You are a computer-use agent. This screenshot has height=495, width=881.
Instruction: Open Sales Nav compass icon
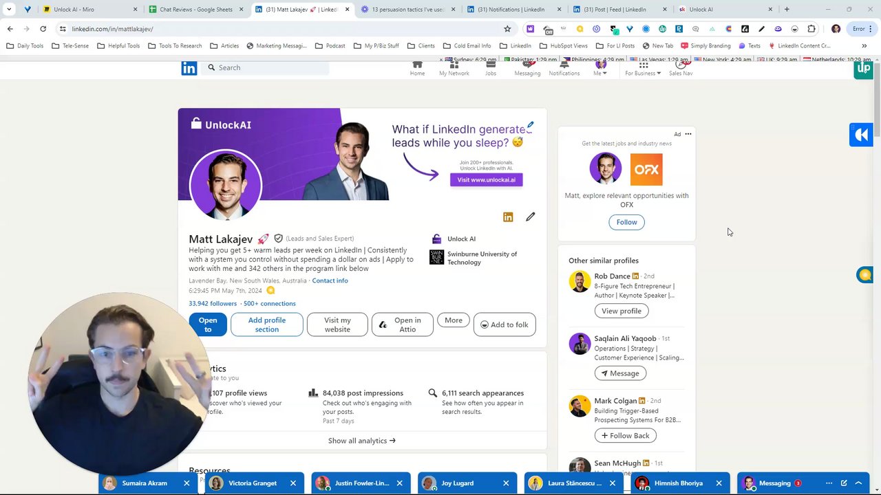coord(681,67)
